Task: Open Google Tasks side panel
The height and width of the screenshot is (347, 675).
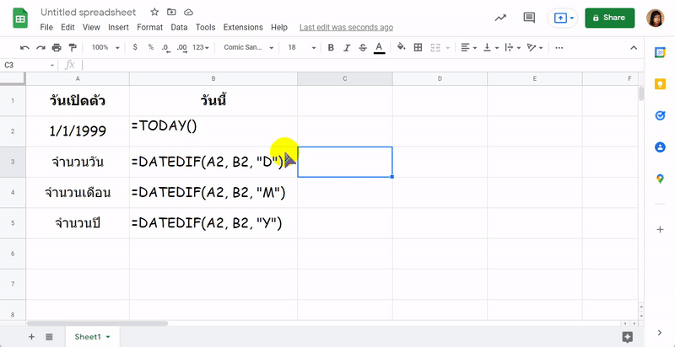Action: 660,115
